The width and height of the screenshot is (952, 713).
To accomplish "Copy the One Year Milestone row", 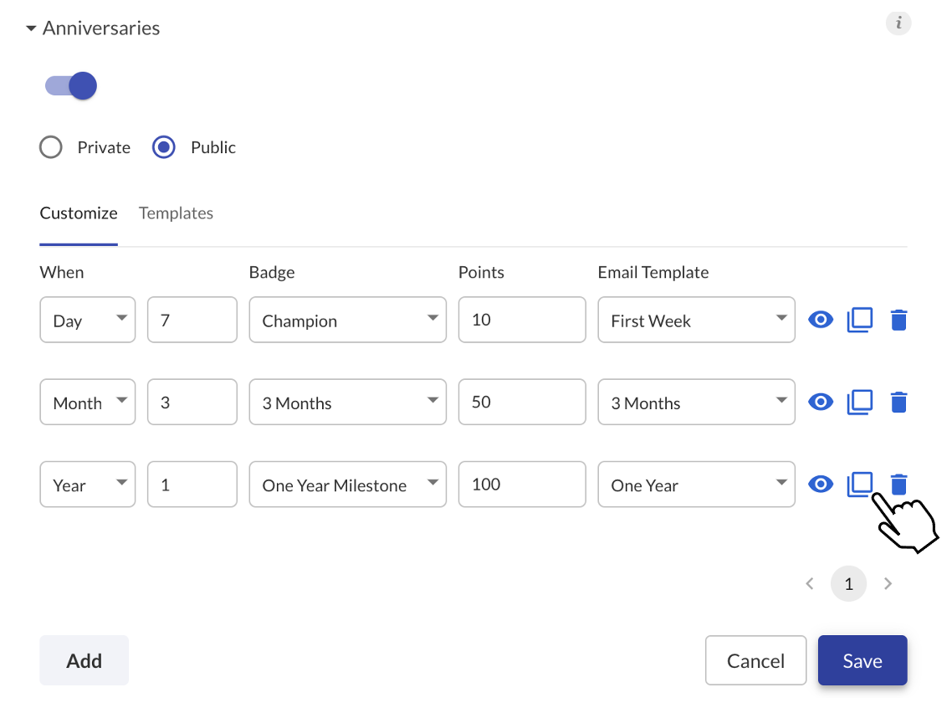I will 860,484.
